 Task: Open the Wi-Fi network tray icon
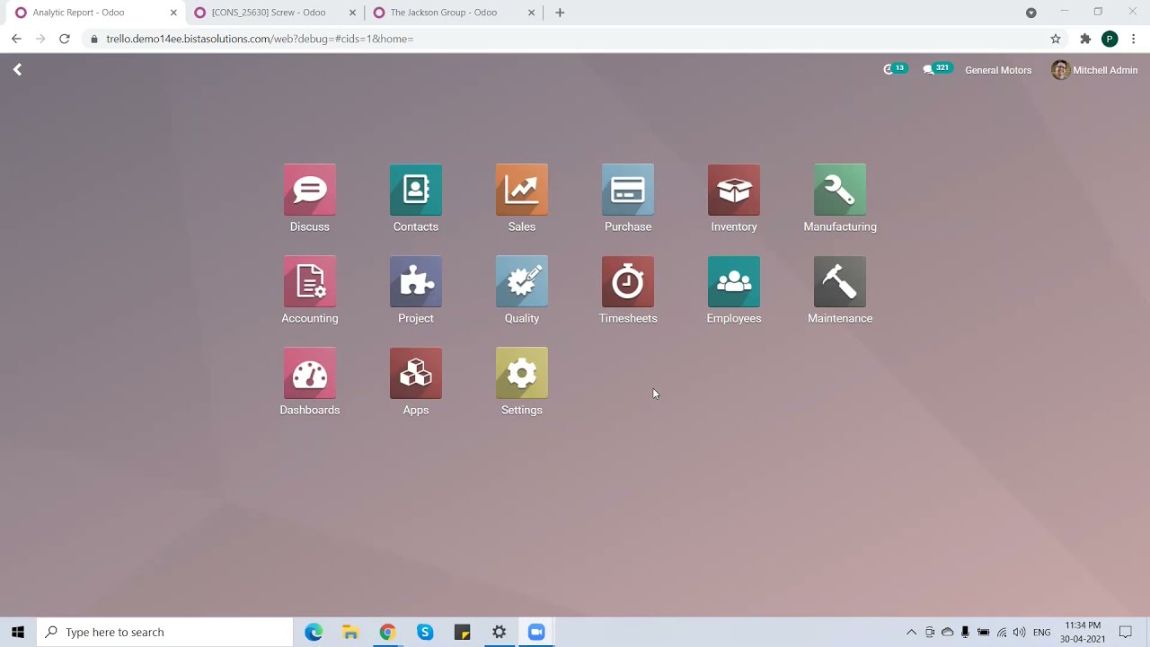(x=1002, y=633)
